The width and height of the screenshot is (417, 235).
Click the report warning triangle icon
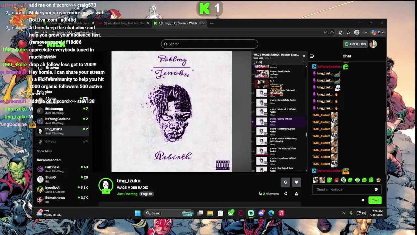tap(296, 194)
